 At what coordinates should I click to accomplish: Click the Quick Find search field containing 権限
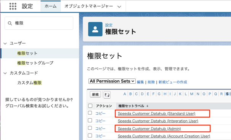39,23
